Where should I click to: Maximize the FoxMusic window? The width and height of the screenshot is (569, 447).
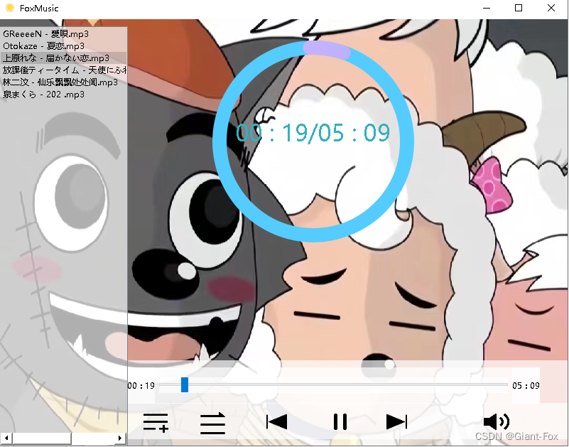(519, 8)
